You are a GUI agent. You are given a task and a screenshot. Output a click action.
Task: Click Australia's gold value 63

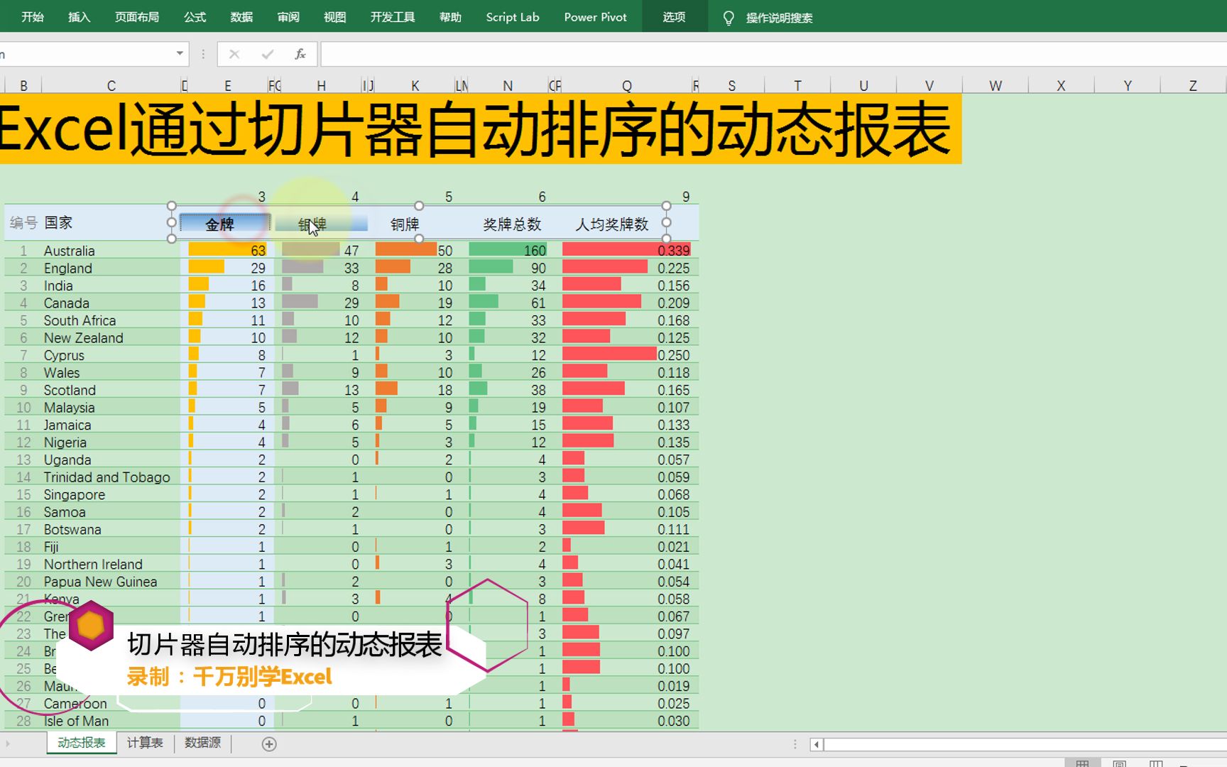click(x=258, y=251)
